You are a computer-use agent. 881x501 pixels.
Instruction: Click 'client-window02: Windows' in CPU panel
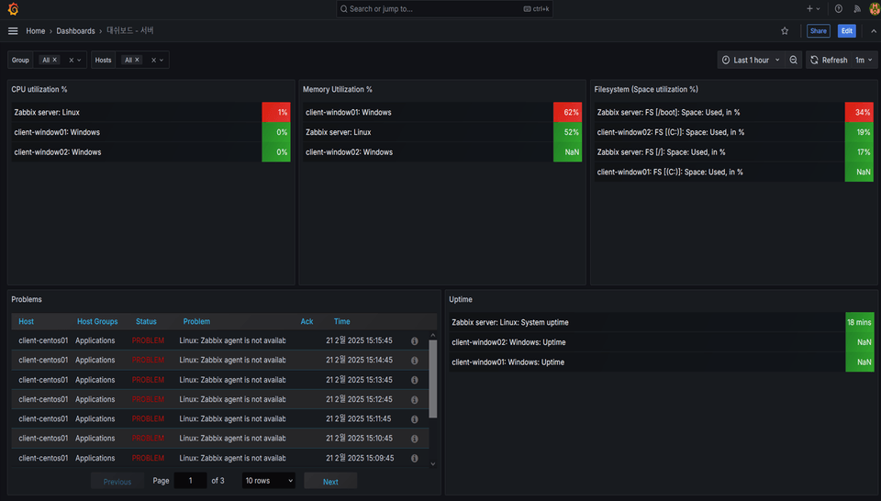click(57, 152)
